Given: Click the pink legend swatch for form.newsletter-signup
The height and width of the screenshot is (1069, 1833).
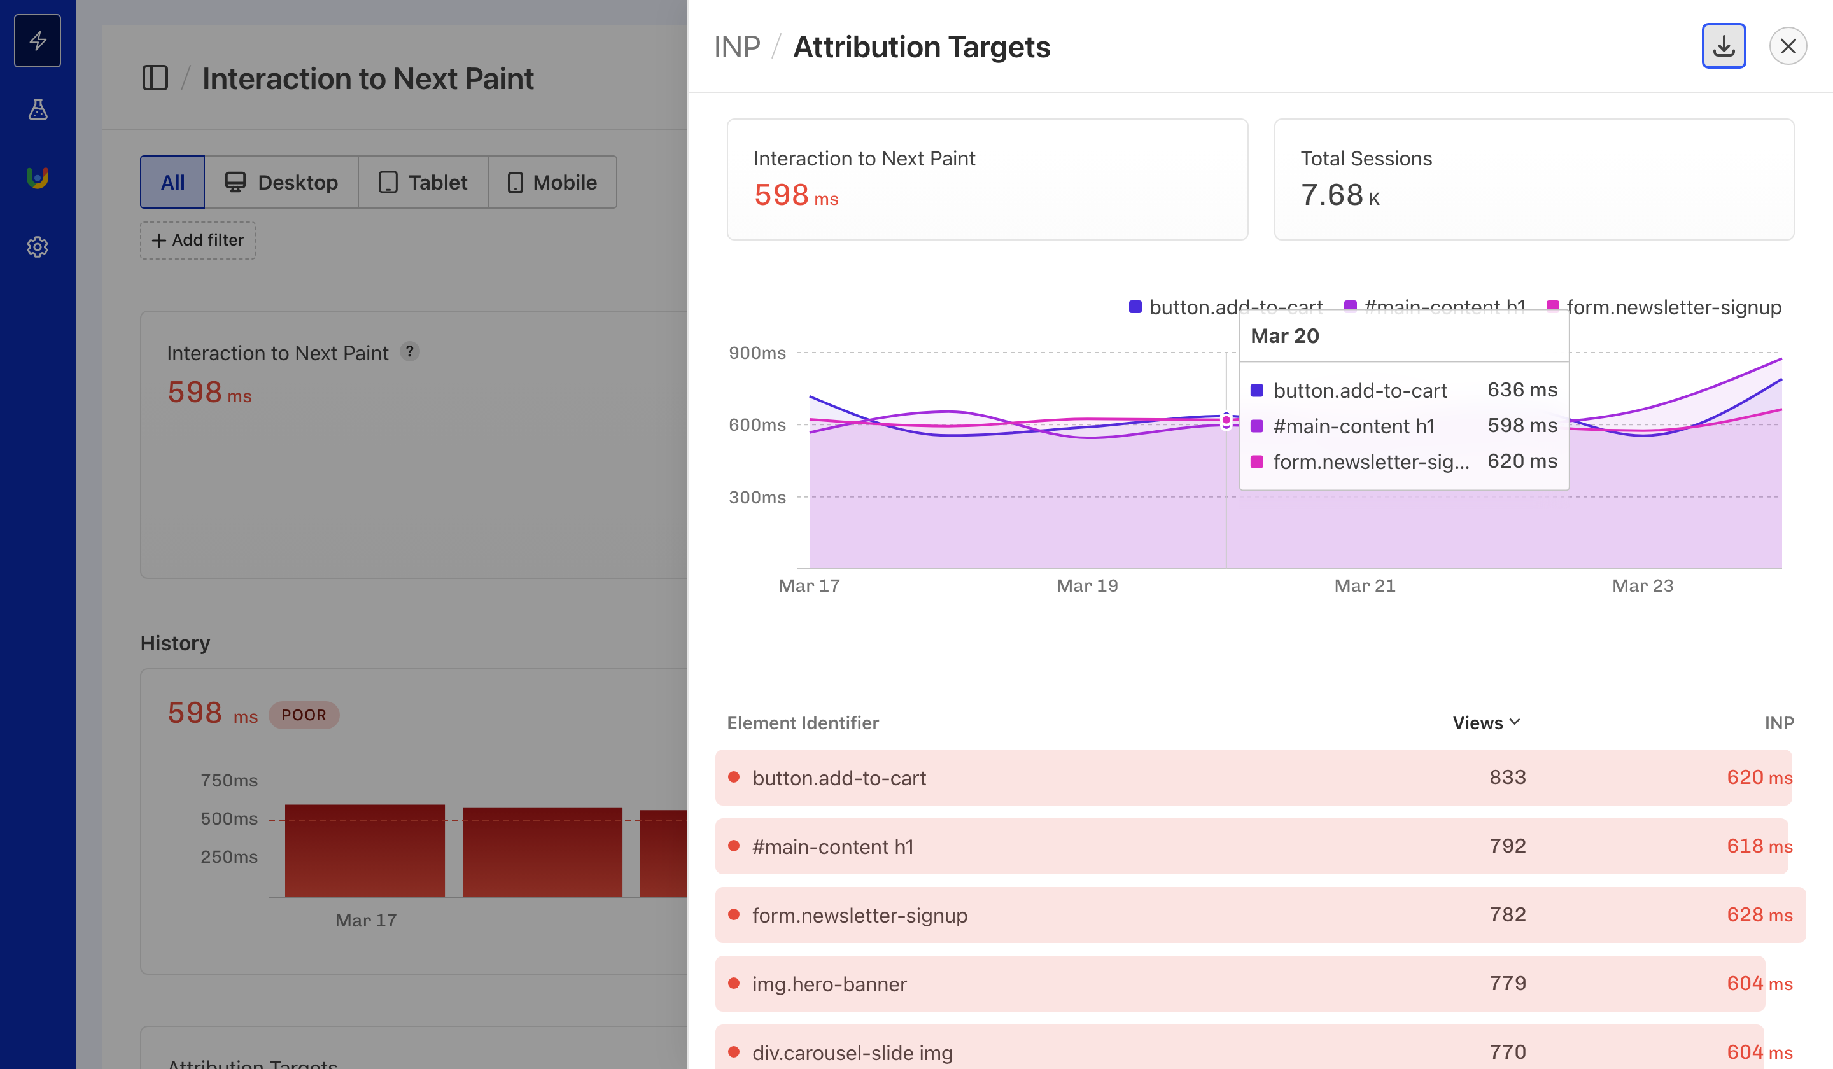Looking at the screenshot, I should [x=1552, y=307].
